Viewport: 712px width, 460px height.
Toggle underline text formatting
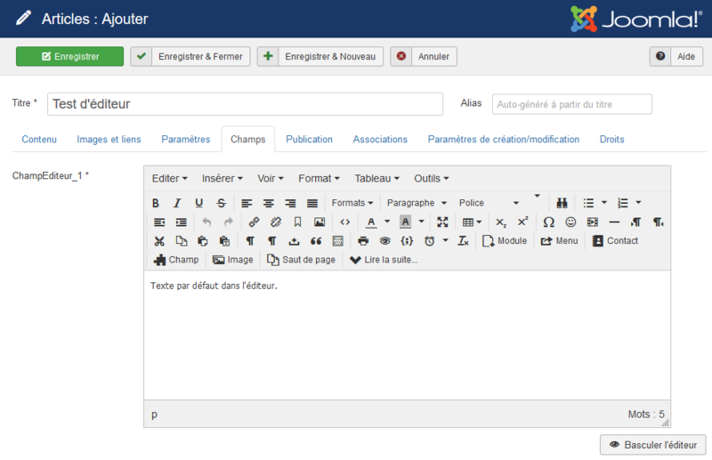198,203
